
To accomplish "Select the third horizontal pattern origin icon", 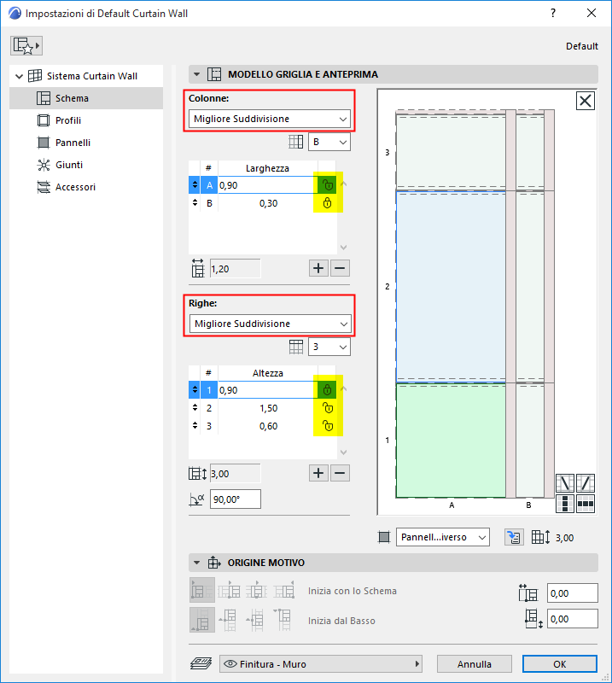I will tap(256, 590).
